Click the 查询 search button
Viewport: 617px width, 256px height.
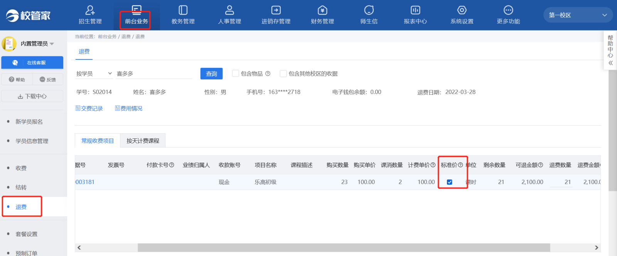[x=211, y=74]
